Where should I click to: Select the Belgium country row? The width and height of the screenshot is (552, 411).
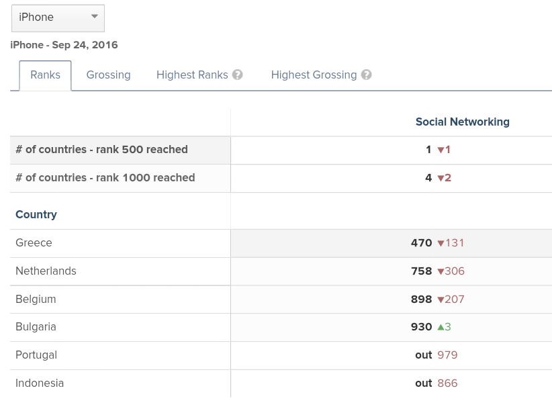[x=36, y=300]
